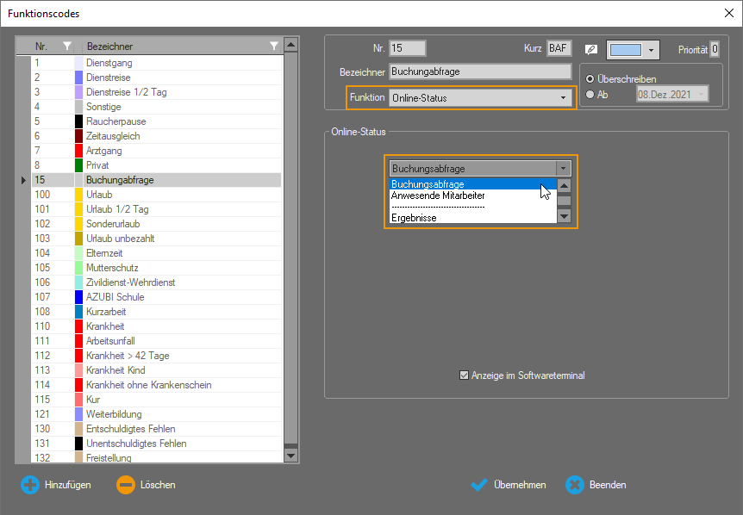Close the Funktionscodes dialog window
Screen dimensions: 743x515
728,12
